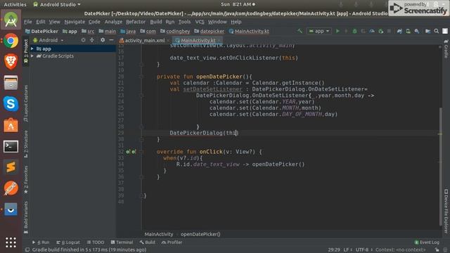Click the DatePicker breadcrumb in navigation bar
The image size is (450, 253).
click(41, 31)
